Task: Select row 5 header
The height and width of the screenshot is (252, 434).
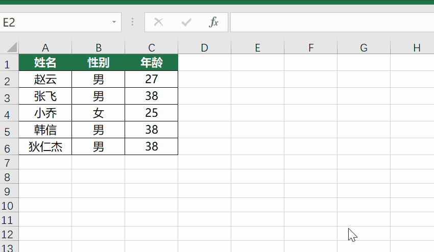Action: 9,130
